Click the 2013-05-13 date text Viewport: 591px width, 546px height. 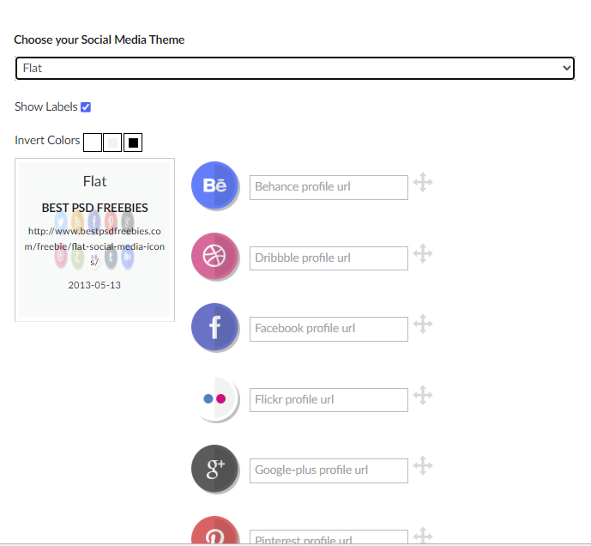[94, 285]
